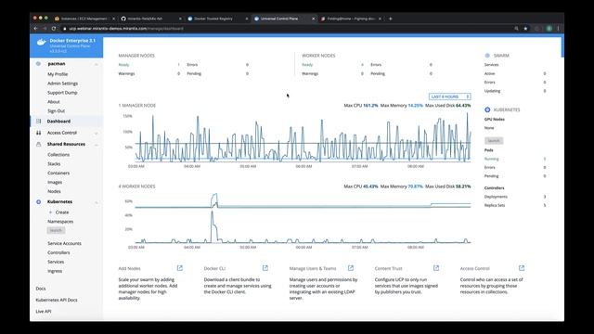The width and height of the screenshot is (594, 334).
Task: Open Kubernetes Namespaces
Action: pos(60,222)
